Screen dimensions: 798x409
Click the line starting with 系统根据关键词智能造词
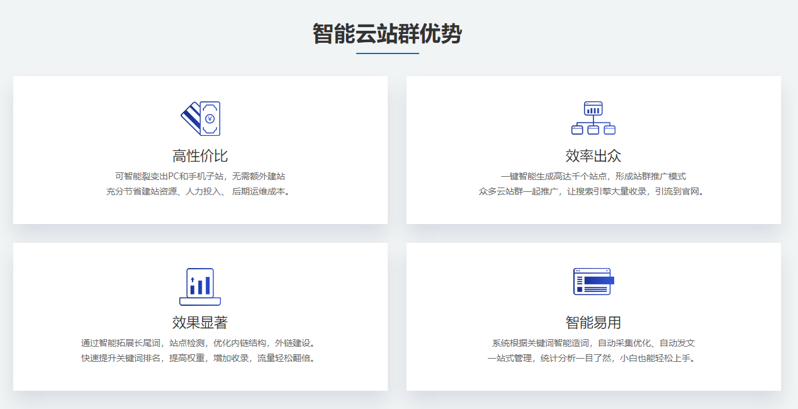[593, 343]
